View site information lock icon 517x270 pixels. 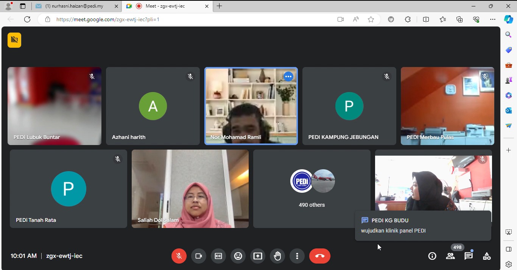pos(48,19)
